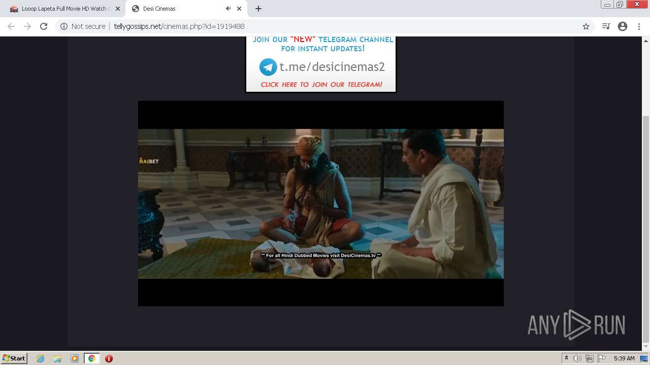Restore down the Chrome window
The image size is (650, 365).
pos(620,5)
